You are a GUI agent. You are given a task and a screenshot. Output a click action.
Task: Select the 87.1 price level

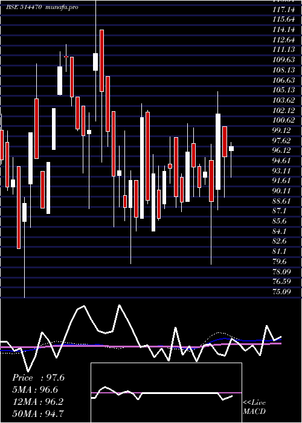(279, 211)
